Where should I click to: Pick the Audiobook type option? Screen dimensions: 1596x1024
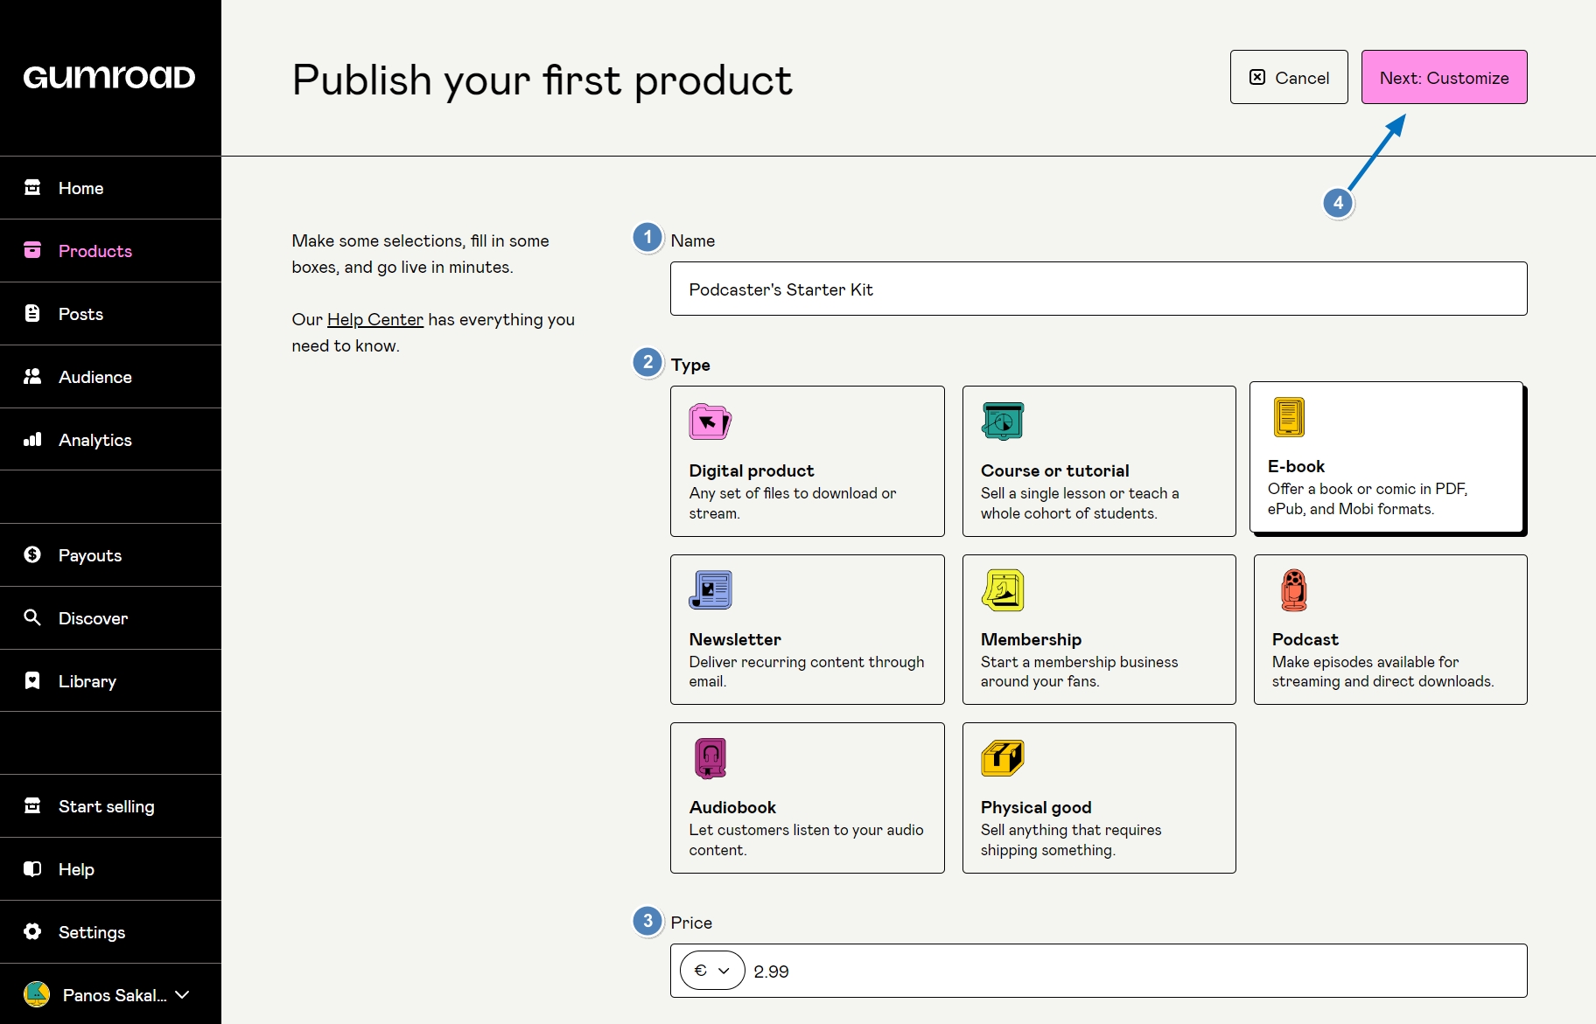(807, 798)
